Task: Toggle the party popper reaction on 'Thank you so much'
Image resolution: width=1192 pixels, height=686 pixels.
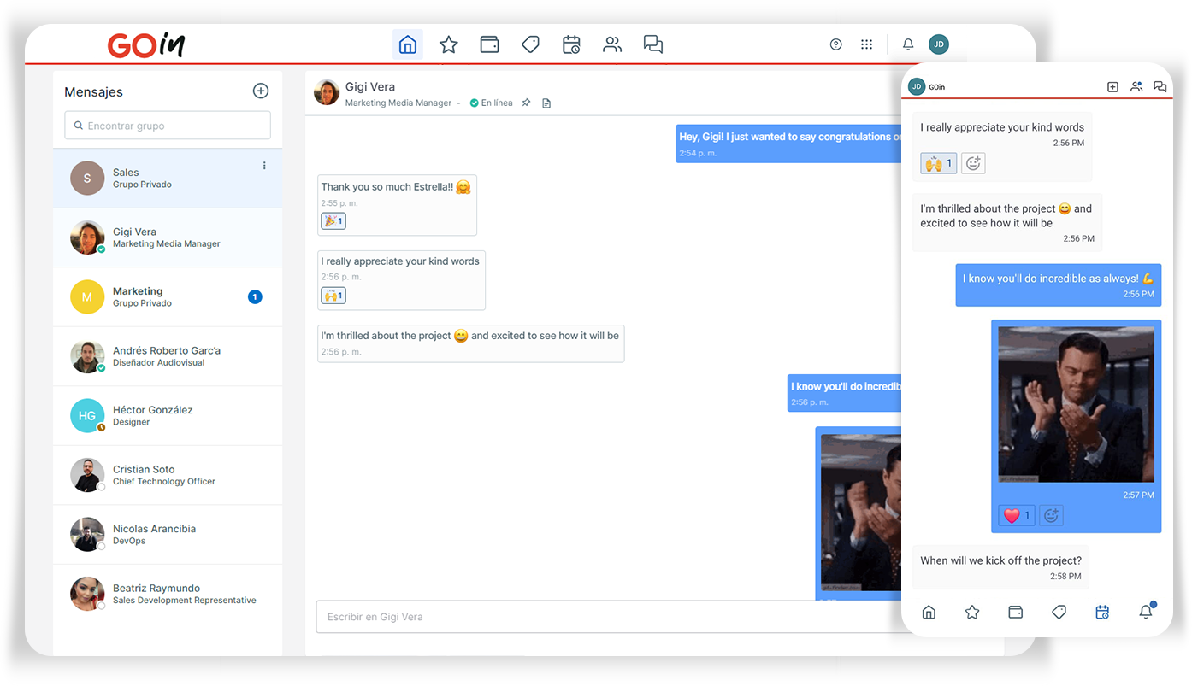Action: pos(333,221)
